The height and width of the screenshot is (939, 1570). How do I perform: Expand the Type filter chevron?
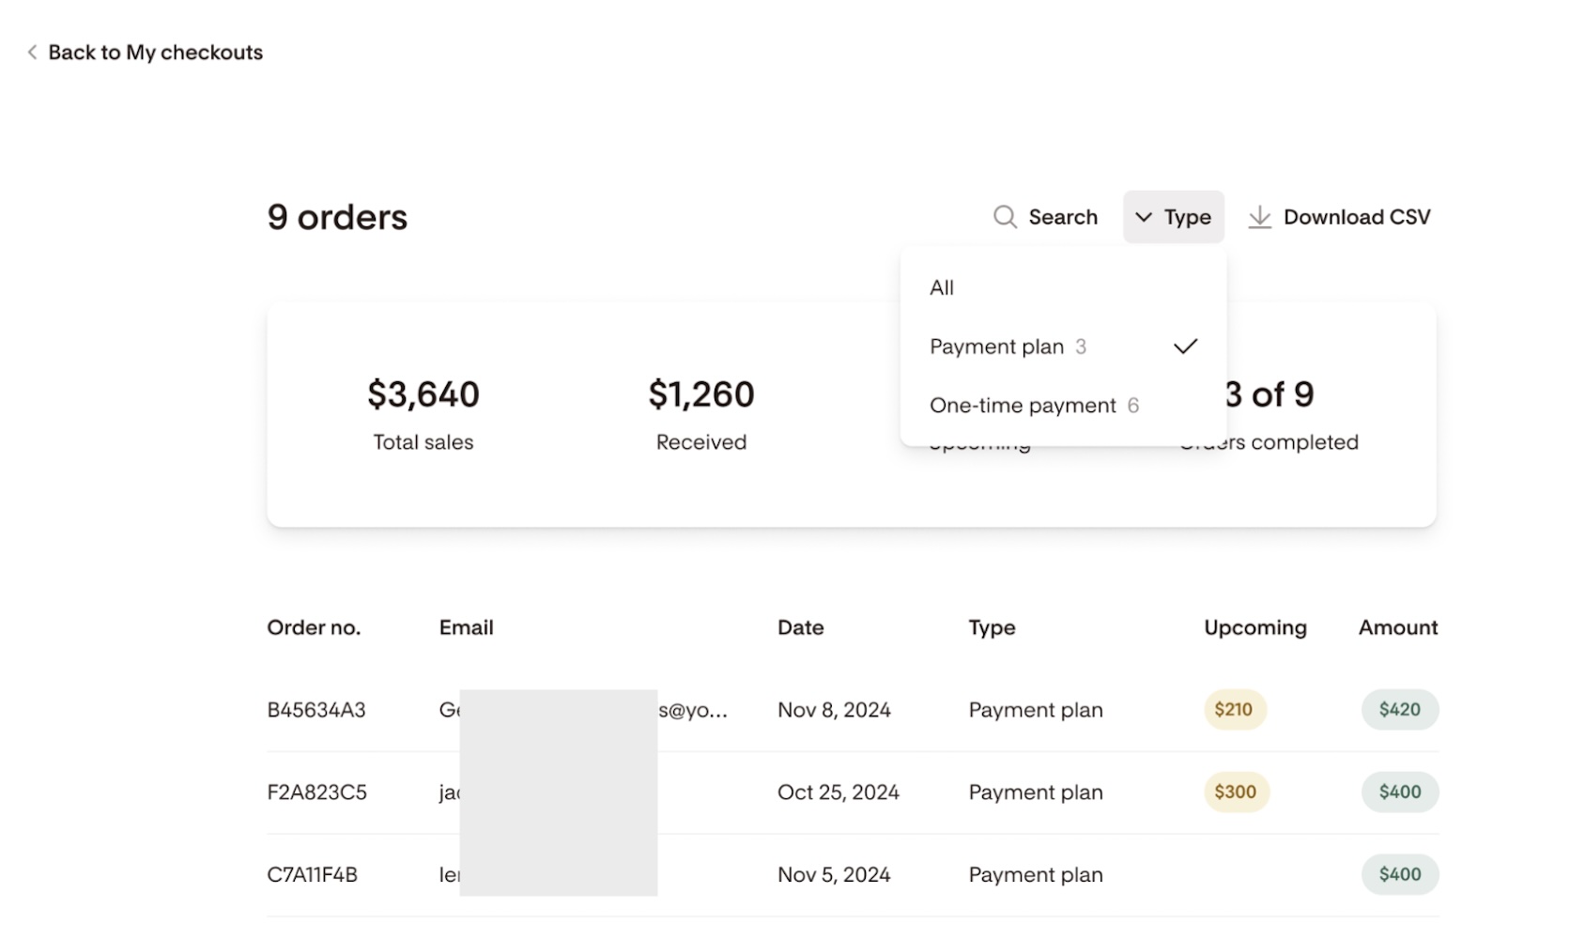(x=1143, y=217)
